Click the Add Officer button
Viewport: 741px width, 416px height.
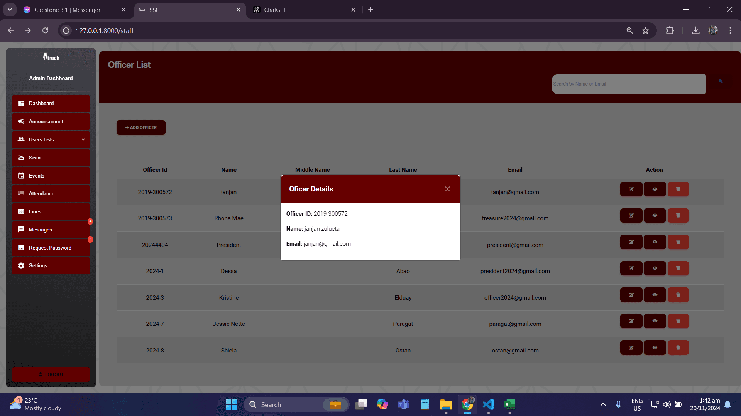click(141, 127)
